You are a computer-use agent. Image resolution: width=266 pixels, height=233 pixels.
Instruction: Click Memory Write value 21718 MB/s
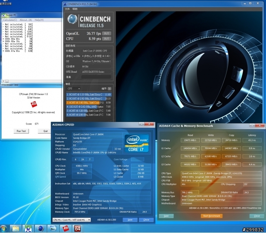[x=211, y=140]
